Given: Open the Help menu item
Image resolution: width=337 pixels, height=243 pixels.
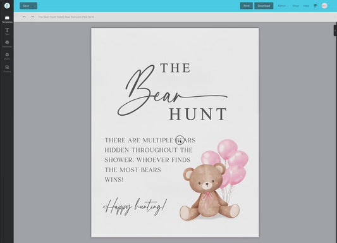Looking at the screenshot, I should point(306,6).
